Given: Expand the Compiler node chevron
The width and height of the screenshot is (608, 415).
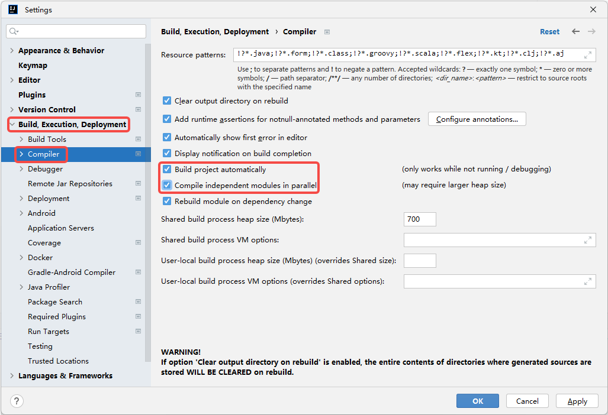Looking at the screenshot, I should coord(21,154).
